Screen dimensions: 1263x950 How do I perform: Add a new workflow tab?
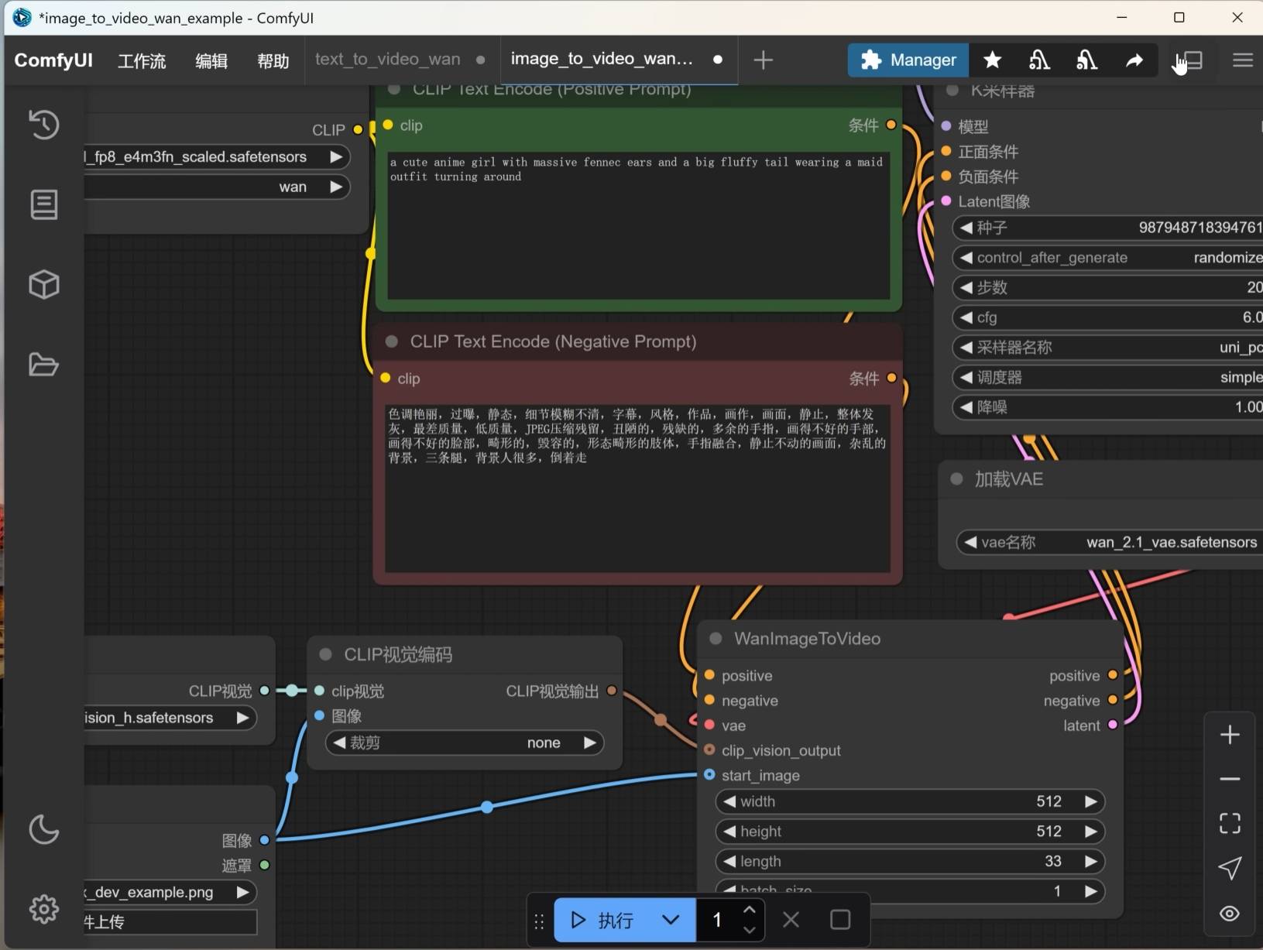[x=763, y=60]
